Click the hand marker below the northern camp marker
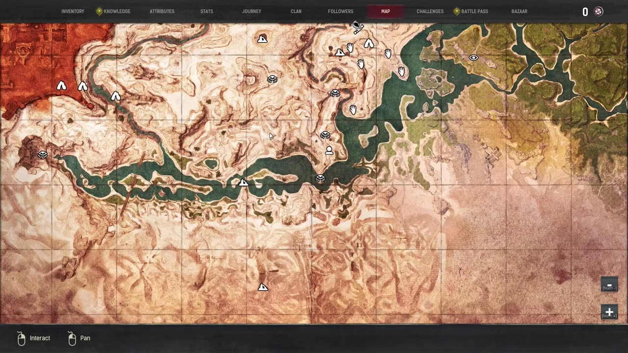The image size is (628, 353). click(x=361, y=64)
